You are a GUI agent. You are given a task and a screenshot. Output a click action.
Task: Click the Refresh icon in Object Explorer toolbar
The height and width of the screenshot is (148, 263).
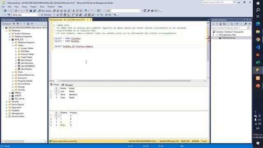tap(28, 24)
